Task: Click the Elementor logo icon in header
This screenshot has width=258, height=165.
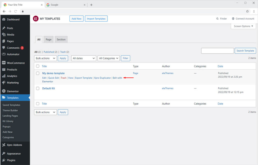Action: pos(36,19)
